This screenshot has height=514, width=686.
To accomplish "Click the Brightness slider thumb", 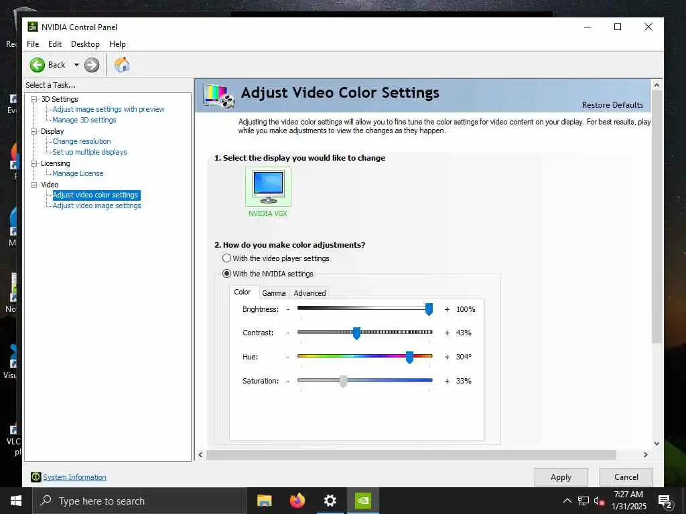I will point(429,309).
